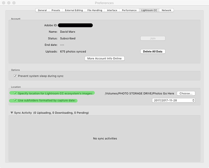Click the name David Marx
Image resolution: width=209 pixels, height=168 pixels.
point(68,32)
